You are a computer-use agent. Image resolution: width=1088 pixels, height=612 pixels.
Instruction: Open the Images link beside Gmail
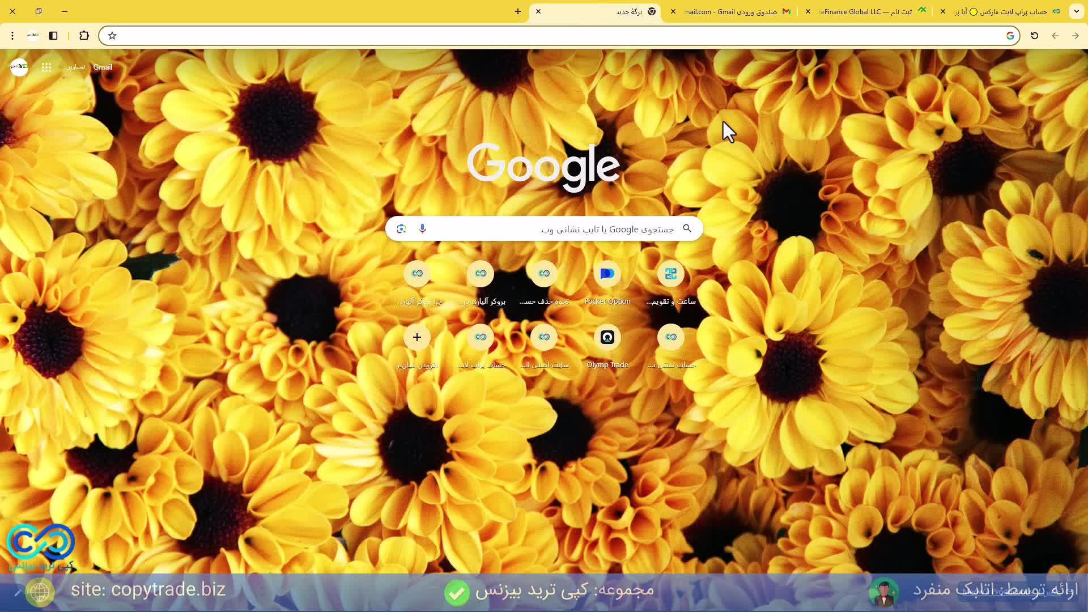pyautogui.click(x=75, y=67)
